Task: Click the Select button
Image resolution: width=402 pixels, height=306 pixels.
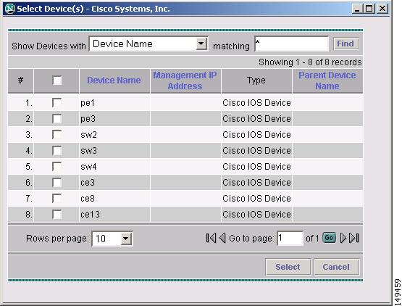Action: point(288,267)
